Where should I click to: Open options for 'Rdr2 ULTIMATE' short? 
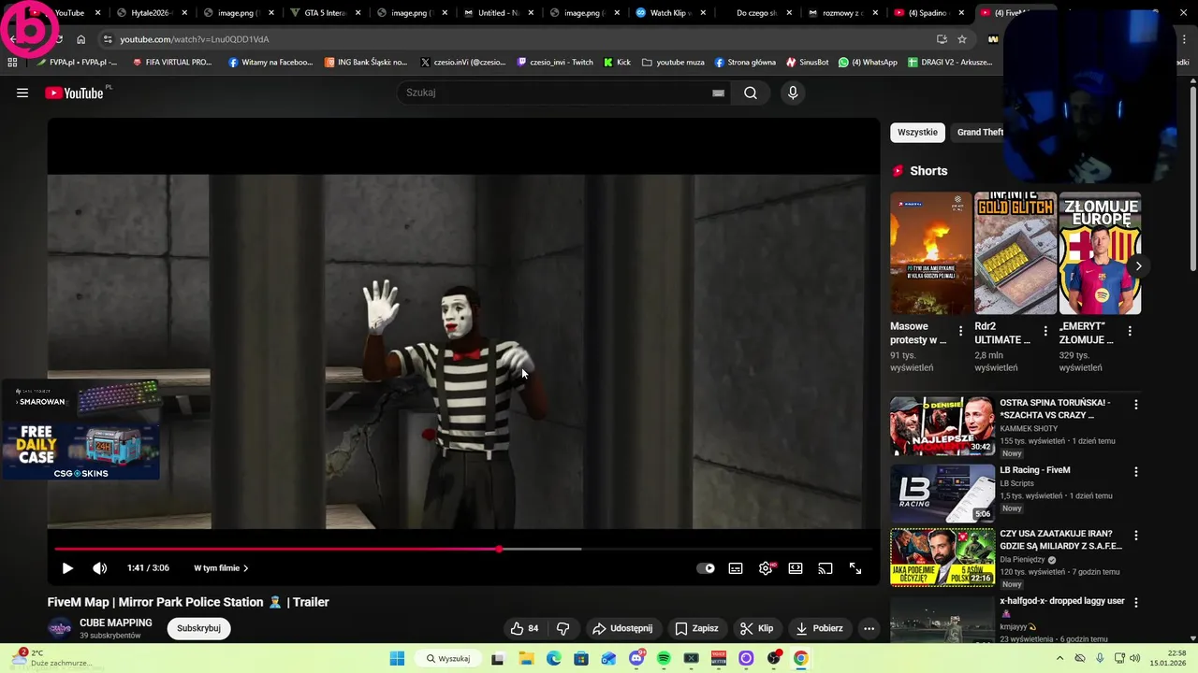(x=1045, y=331)
